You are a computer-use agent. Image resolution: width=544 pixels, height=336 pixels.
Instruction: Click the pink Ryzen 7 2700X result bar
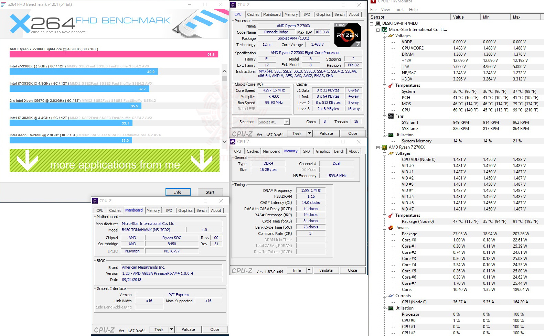[x=114, y=54]
